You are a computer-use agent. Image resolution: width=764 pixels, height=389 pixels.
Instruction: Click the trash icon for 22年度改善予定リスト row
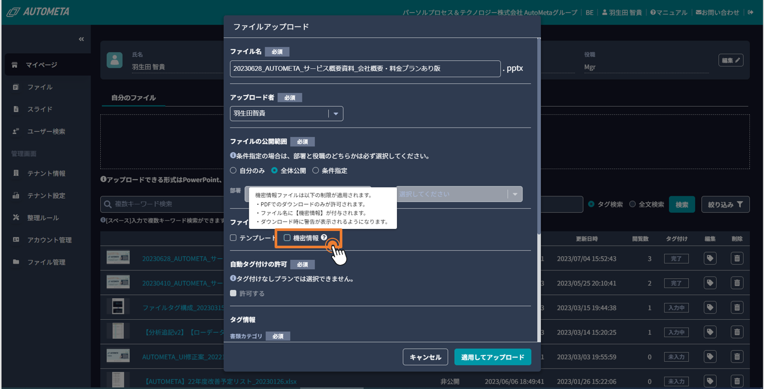click(x=737, y=381)
